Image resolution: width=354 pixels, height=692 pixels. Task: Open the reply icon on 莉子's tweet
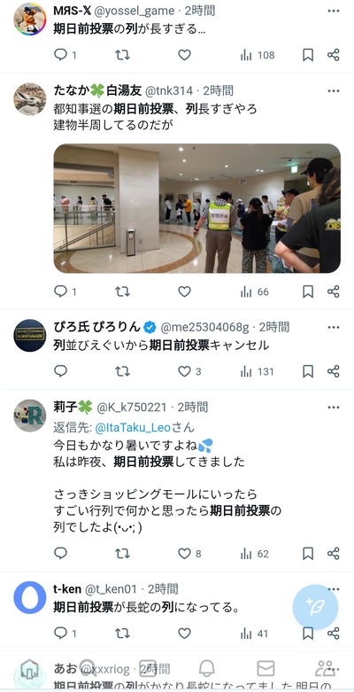(x=60, y=554)
